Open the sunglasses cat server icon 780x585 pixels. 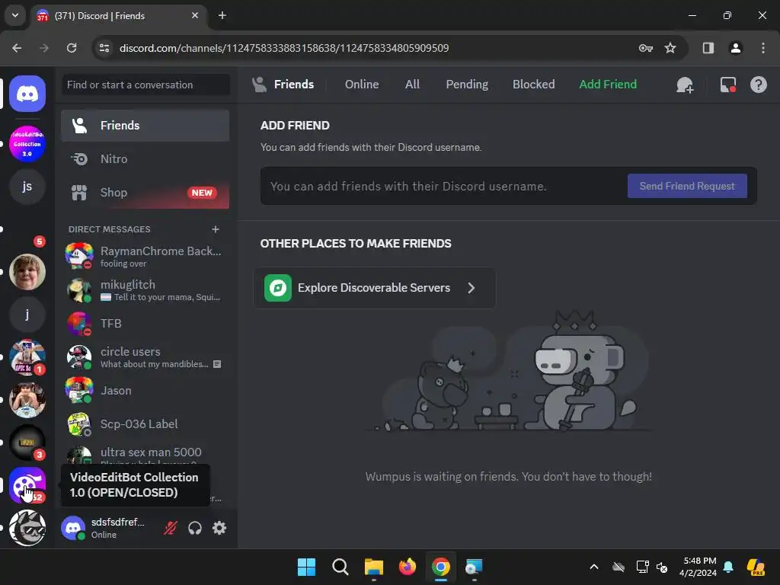tap(27, 528)
